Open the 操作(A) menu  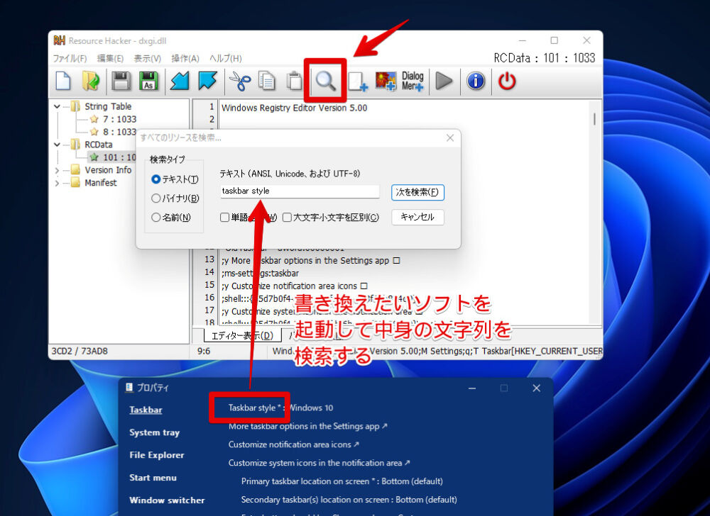point(185,58)
